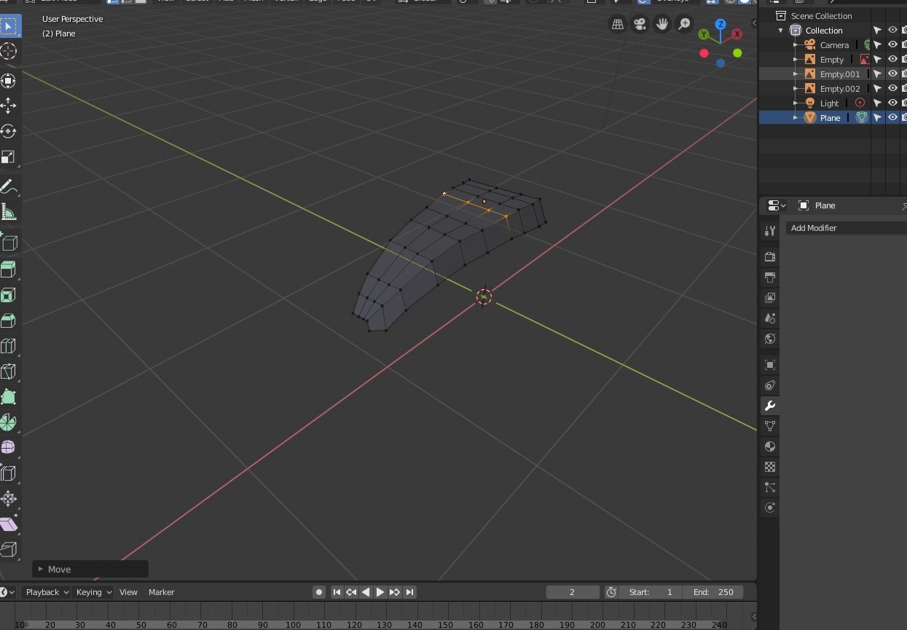Play the animation forward

pyautogui.click(x=380, y=592)
